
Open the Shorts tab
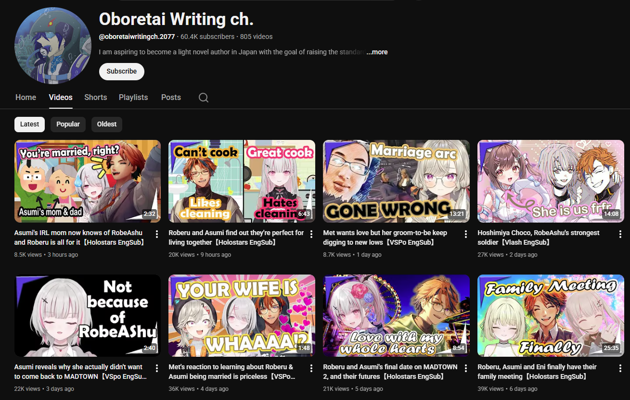click(96, 97)
